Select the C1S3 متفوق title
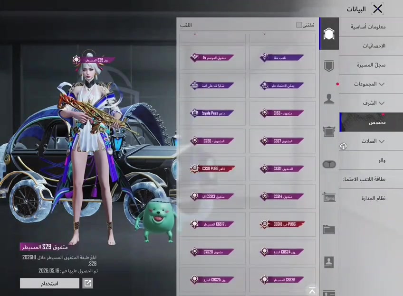 coord(282,113)
